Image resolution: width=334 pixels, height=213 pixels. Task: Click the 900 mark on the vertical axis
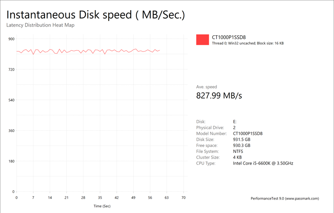pyautogui.click(x=12, y=39)
